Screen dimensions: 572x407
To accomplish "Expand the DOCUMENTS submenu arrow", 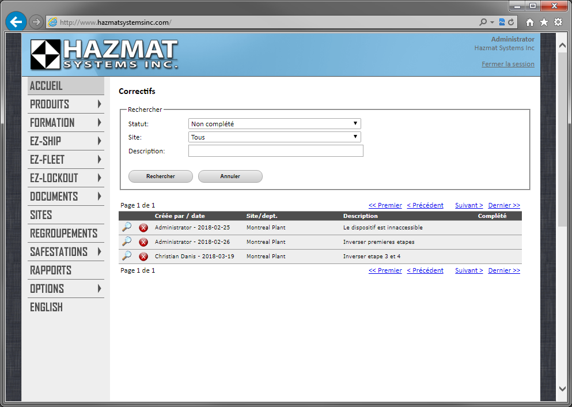I will click(x=99, y=197).
